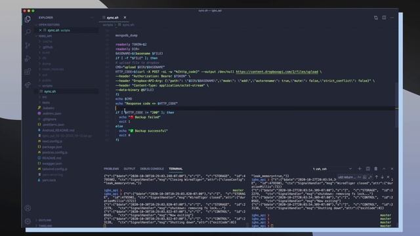Click 'Backup successful' echo line in editor
The width and height of the screenshot is (420, 236).
click(x=143, y=131)
